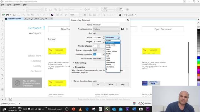Click the color proofing icon in status bar

[134, 103]
